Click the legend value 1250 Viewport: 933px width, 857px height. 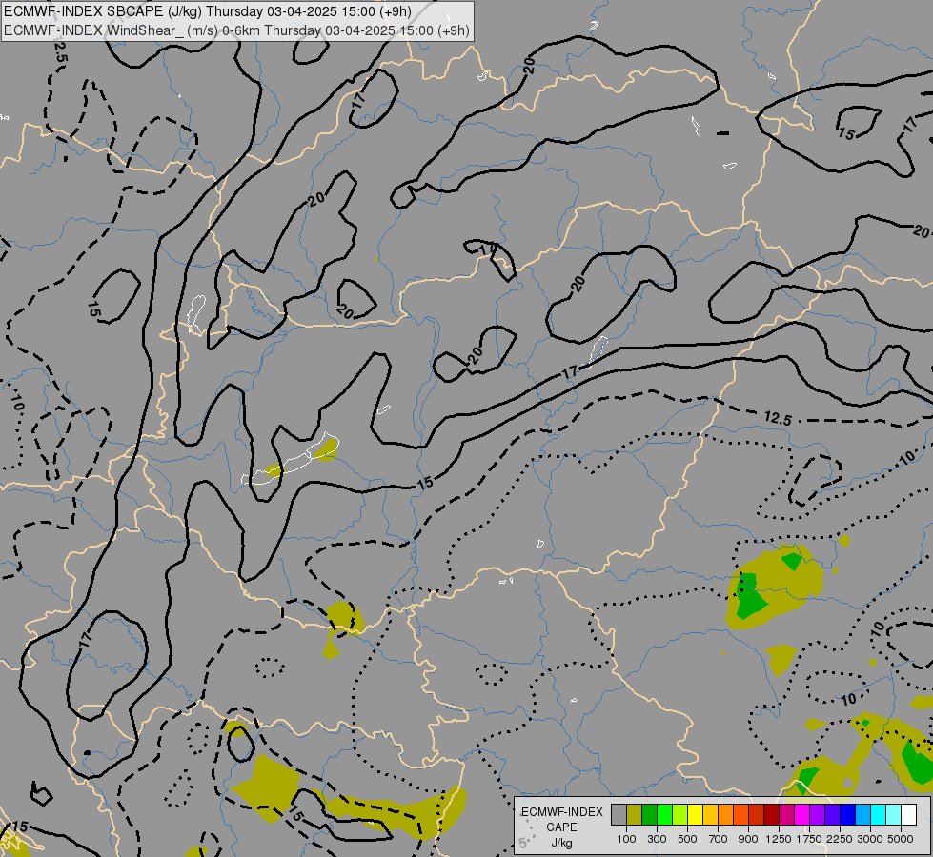[779, 839]
